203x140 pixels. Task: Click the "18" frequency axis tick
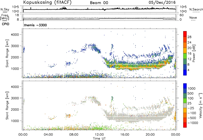pyautogui.click(x=17, y=15)
